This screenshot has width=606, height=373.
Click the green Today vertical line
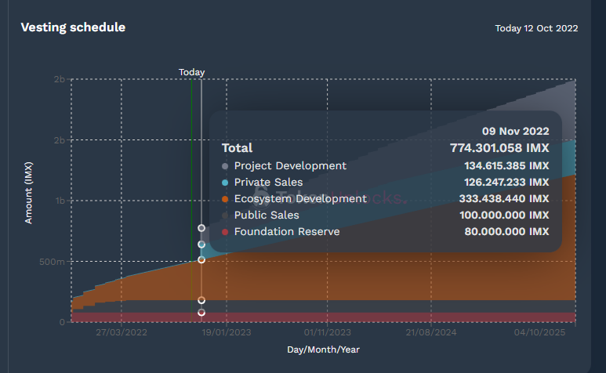tap(191, 196)
